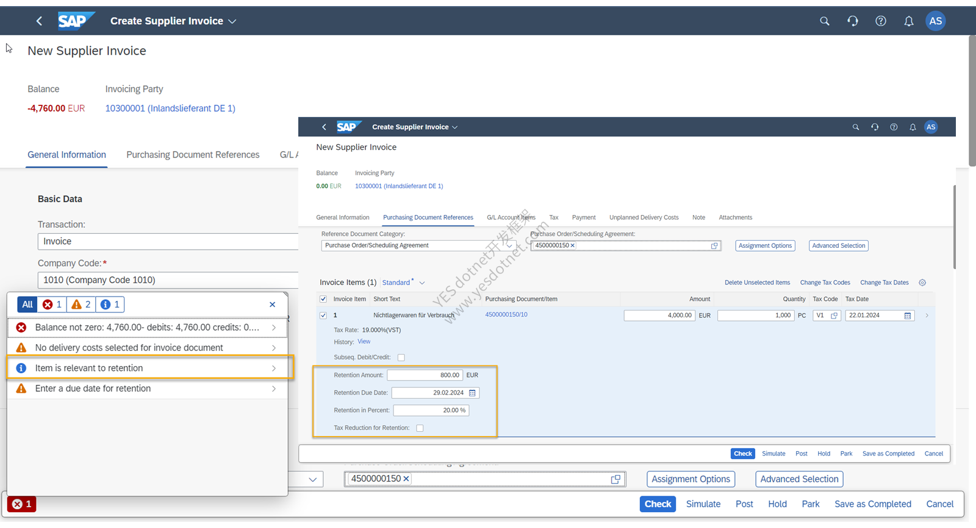Open the help question-mark icon in the top header

click(x=880, y=21)
